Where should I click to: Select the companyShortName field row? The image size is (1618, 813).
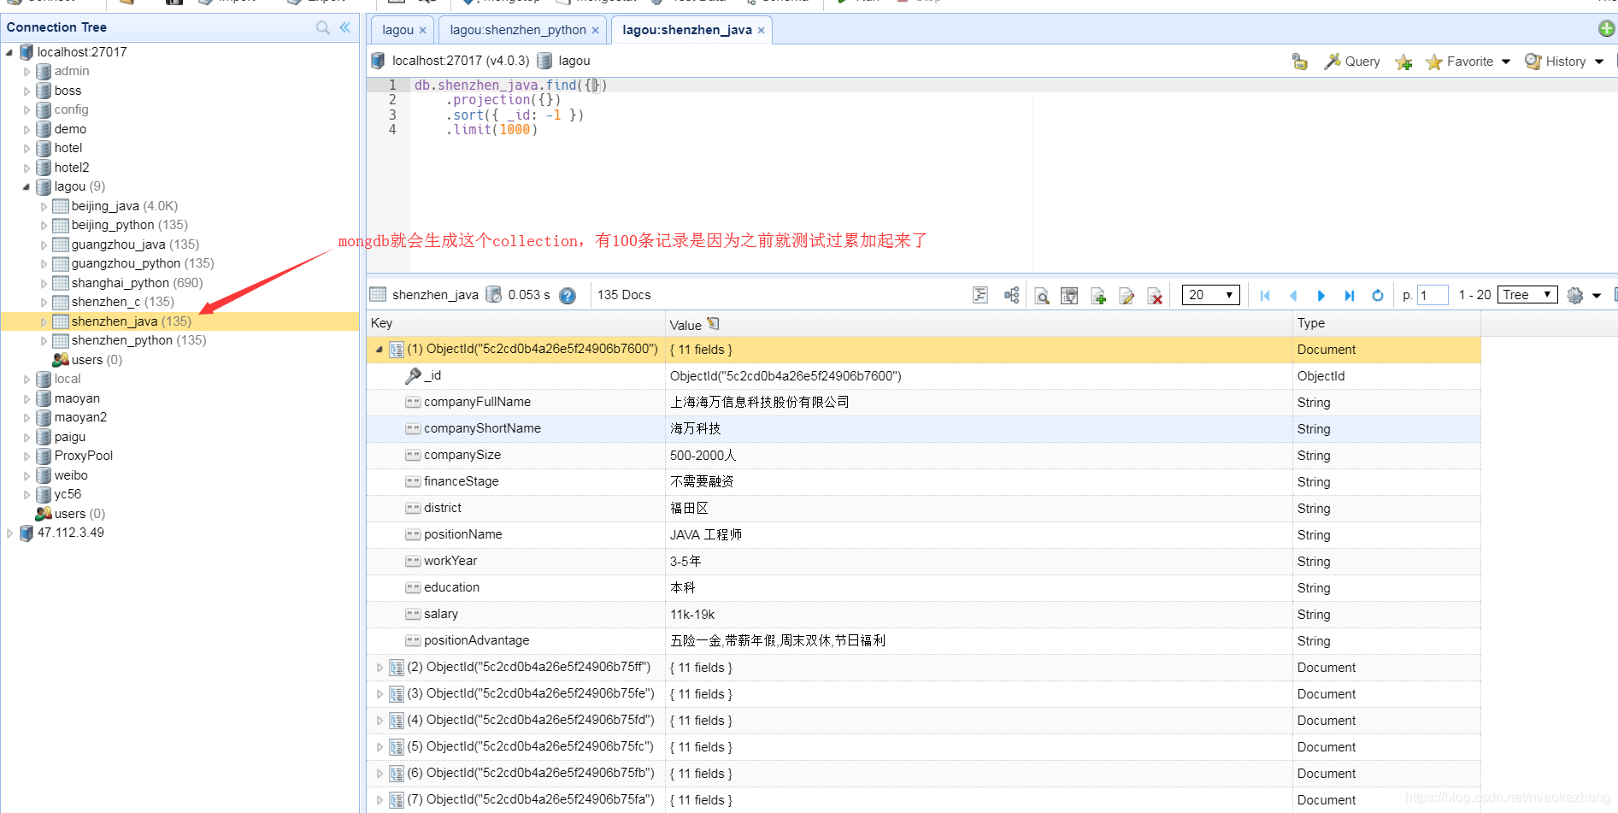(x=923, y=428)
